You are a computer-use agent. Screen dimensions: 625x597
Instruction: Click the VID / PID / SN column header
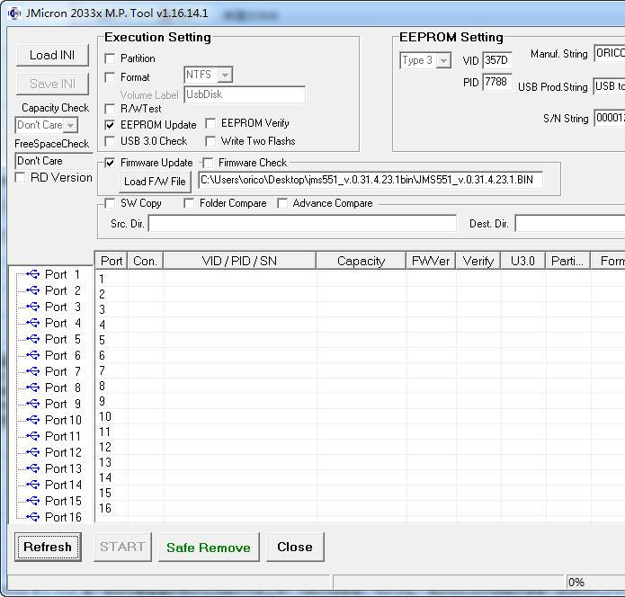tap(239, 261)
